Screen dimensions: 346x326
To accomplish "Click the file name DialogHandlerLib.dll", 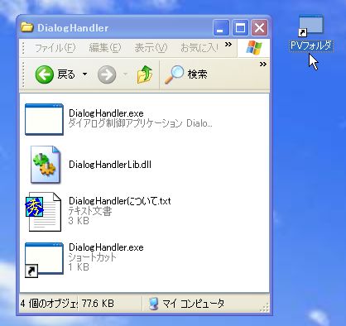I will pyautogui.click(x=110, y=165).
